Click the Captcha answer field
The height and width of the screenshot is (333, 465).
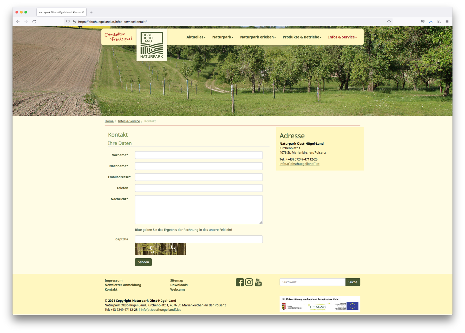(x=199, y=239)
